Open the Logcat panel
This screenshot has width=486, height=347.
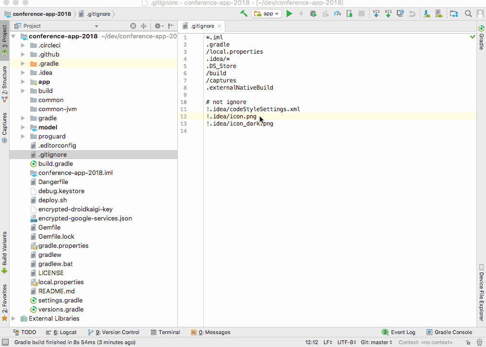click(x=61, y=332)
